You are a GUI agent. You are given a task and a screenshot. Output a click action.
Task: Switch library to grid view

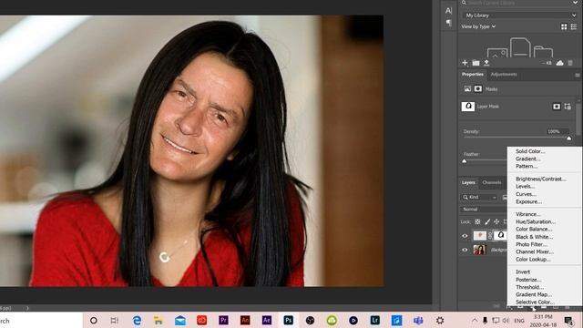coord(564,26)
